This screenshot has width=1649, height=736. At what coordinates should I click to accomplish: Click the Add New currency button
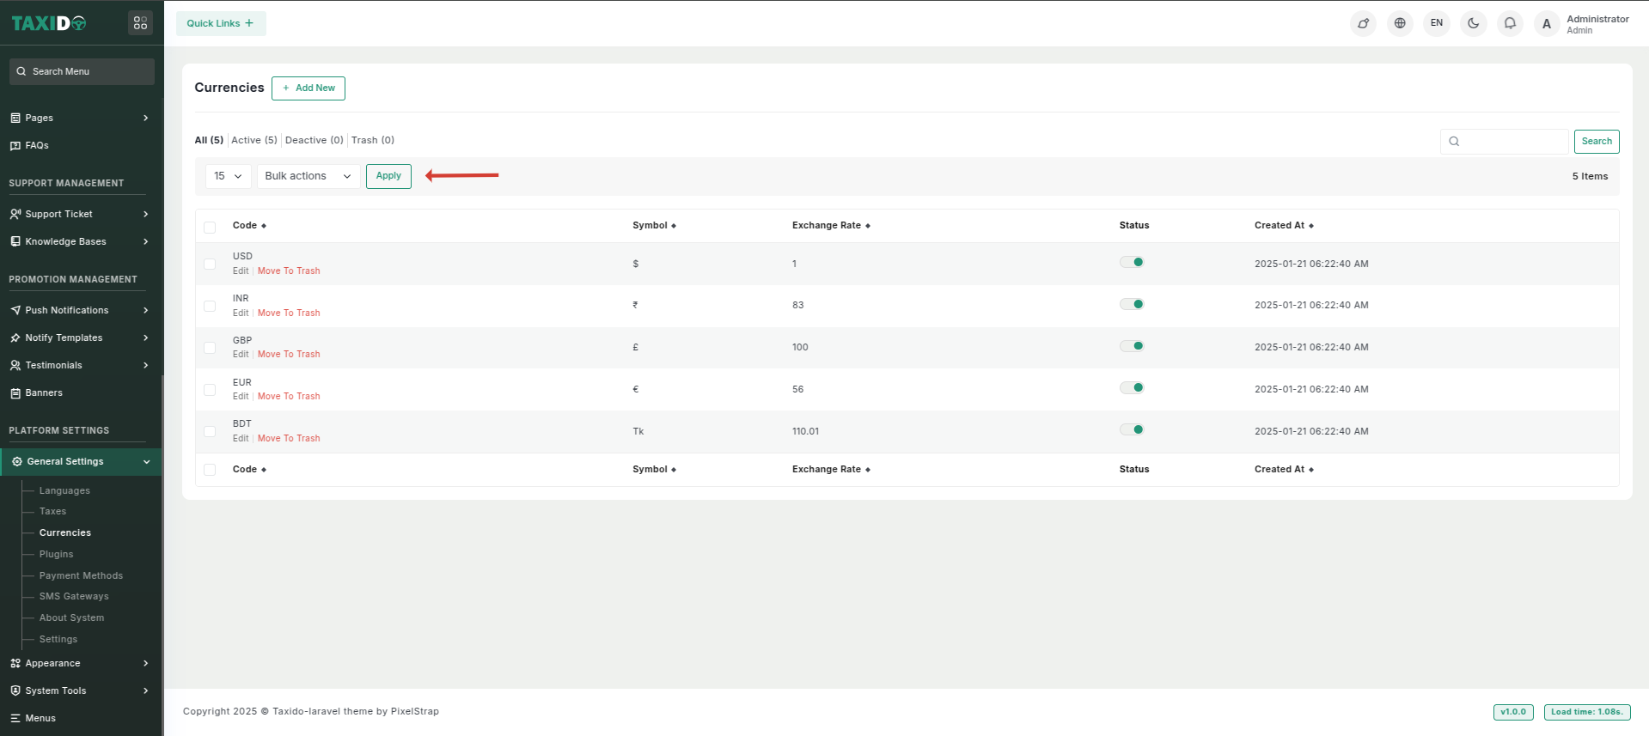pos(308,88)
